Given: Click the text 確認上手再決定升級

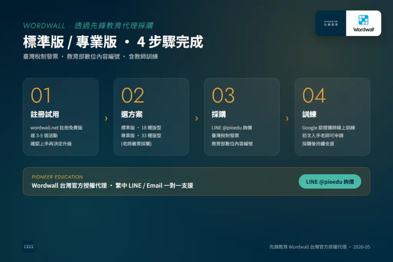Looking at the screenshot, I should click(x=51, y=144).
